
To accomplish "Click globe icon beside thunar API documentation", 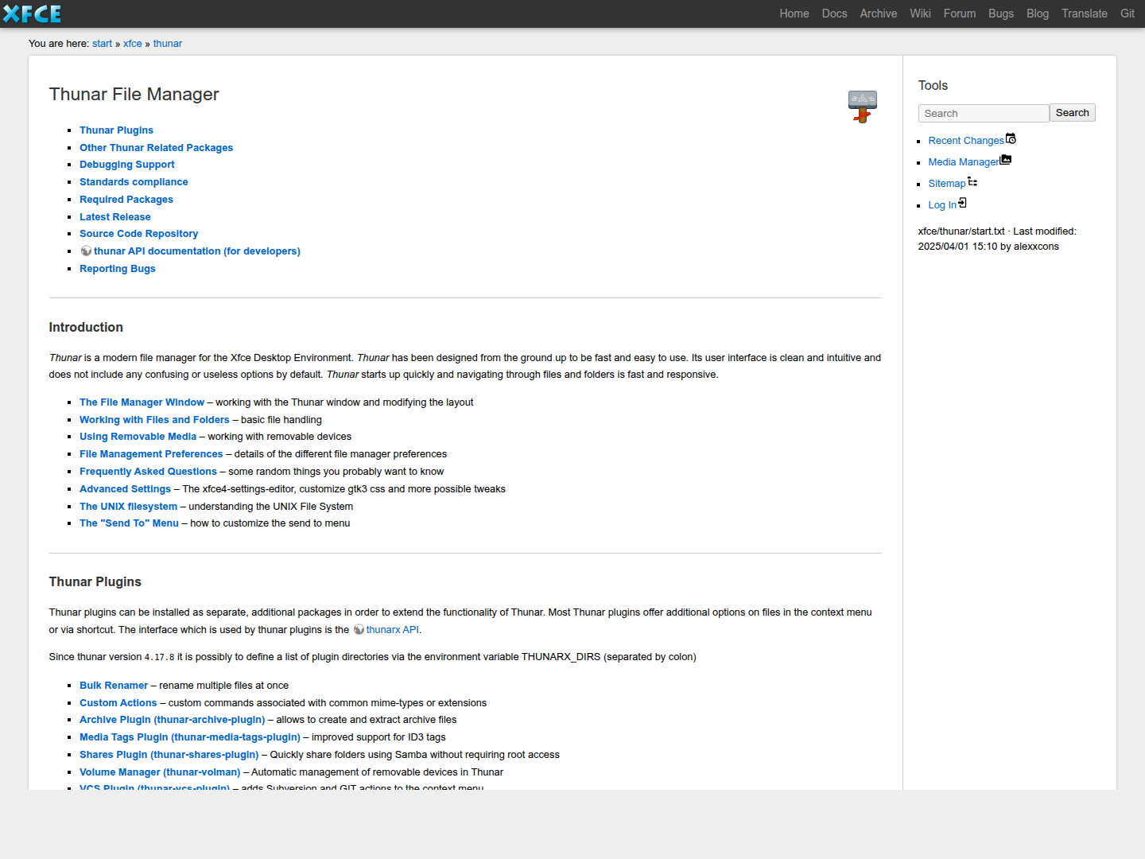I will click(86, 251).
